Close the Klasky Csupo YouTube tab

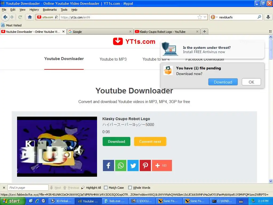click(197, 31)
